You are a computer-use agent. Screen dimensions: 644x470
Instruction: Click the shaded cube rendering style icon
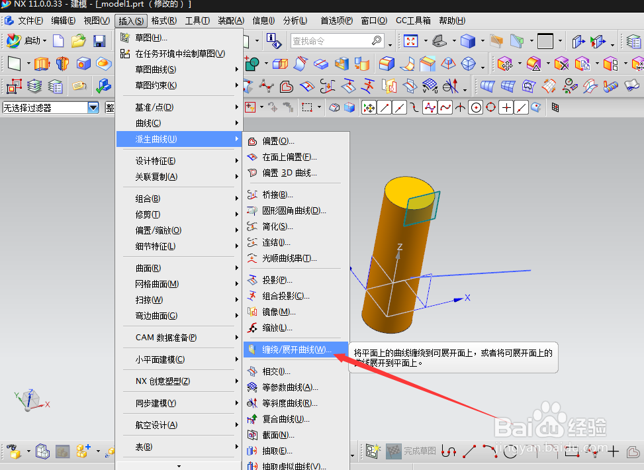(x=468, y=40)
